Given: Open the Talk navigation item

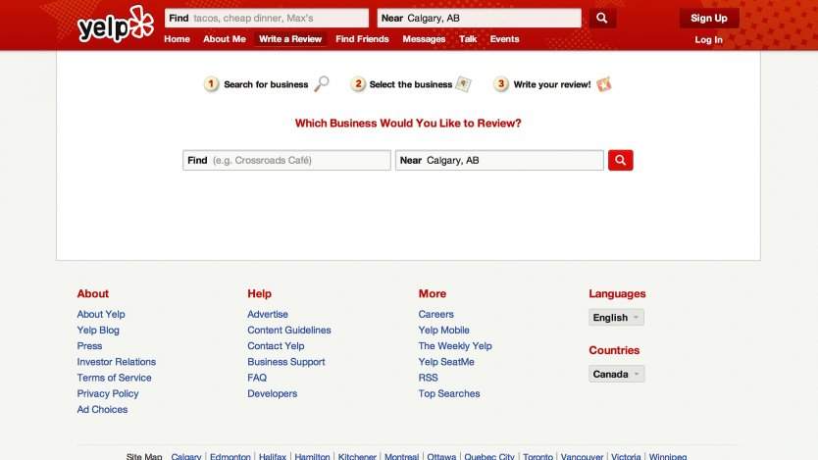Looking at the screenshot, I should [x=468, y=39].
